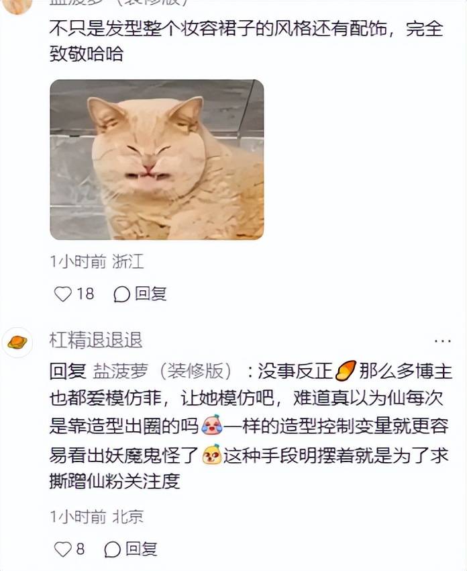Open three-dots menu for 杠精退退退 comment
Image resolution: width=467 pixels, height=571 pixels.
click(x=443, y=341)
